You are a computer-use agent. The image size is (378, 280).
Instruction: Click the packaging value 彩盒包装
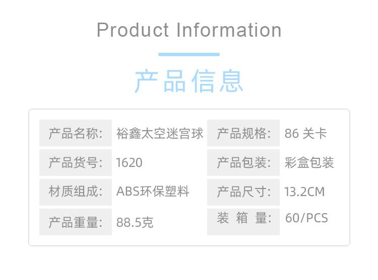pyautogui.click(x=309, y=162)
